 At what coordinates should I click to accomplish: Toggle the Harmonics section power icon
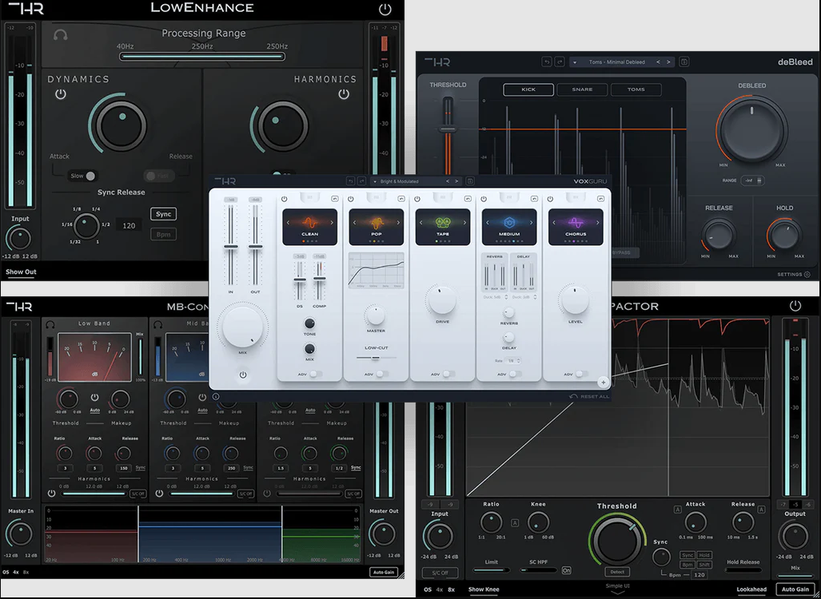(344, 94)
